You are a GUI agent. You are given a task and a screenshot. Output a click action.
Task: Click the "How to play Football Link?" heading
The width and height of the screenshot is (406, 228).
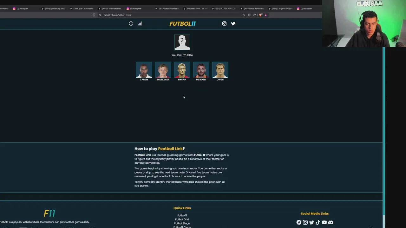160,149
